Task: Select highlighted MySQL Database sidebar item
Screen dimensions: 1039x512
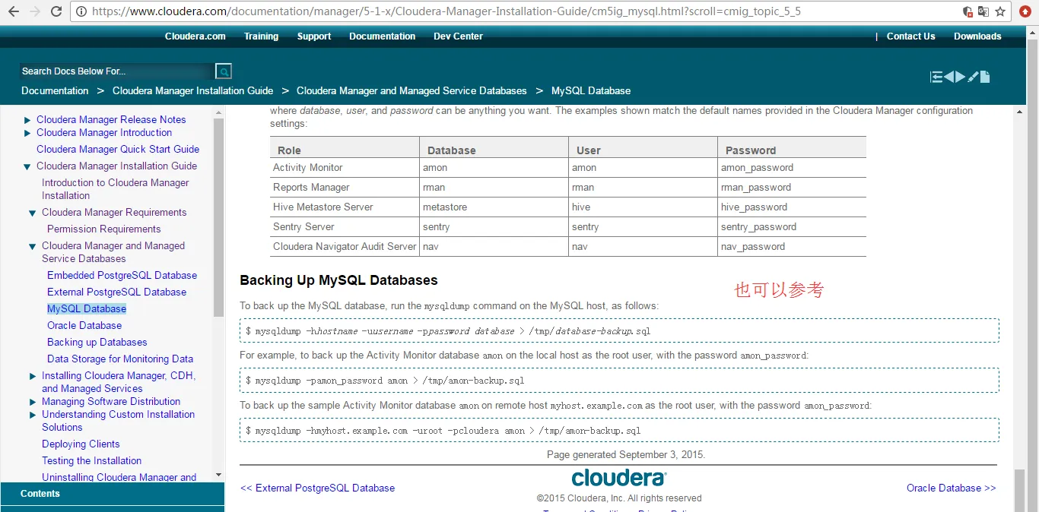Action: click(87, 308)
